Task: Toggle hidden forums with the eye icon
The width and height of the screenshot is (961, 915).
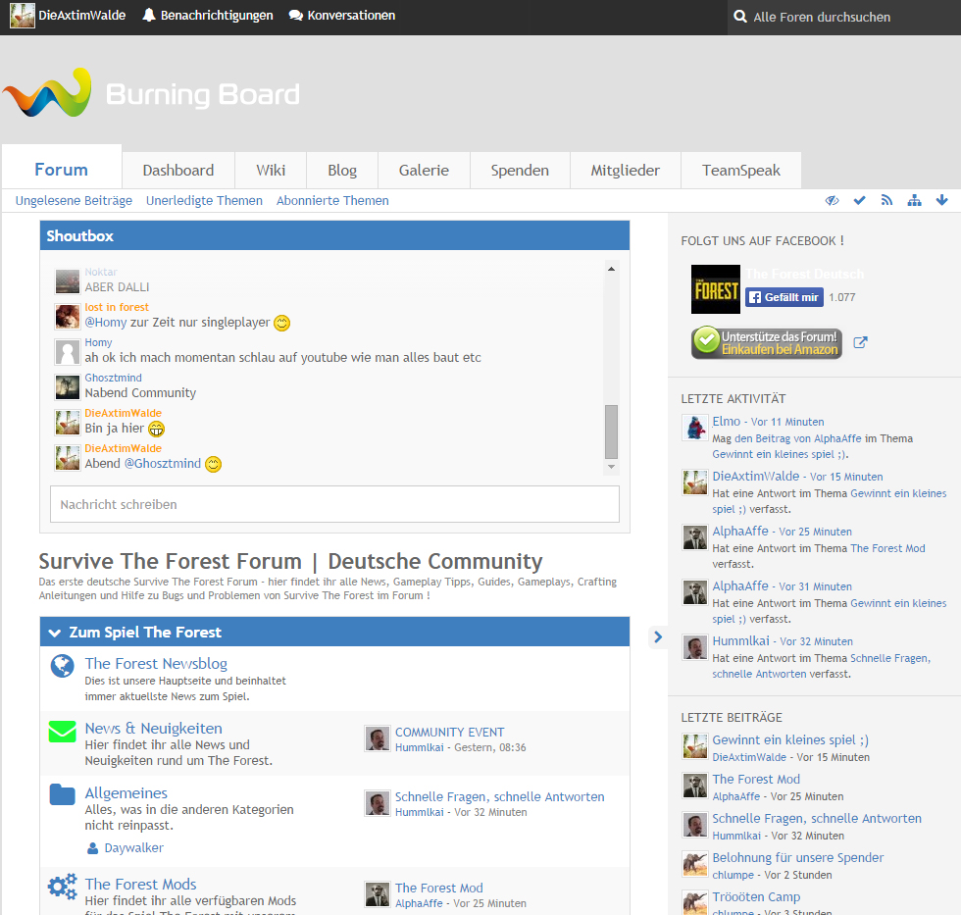Action: click(x=832, y=200)
